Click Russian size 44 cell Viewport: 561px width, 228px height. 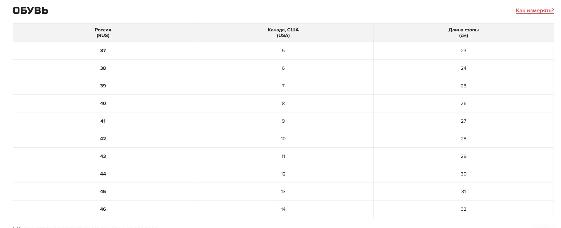103,174
